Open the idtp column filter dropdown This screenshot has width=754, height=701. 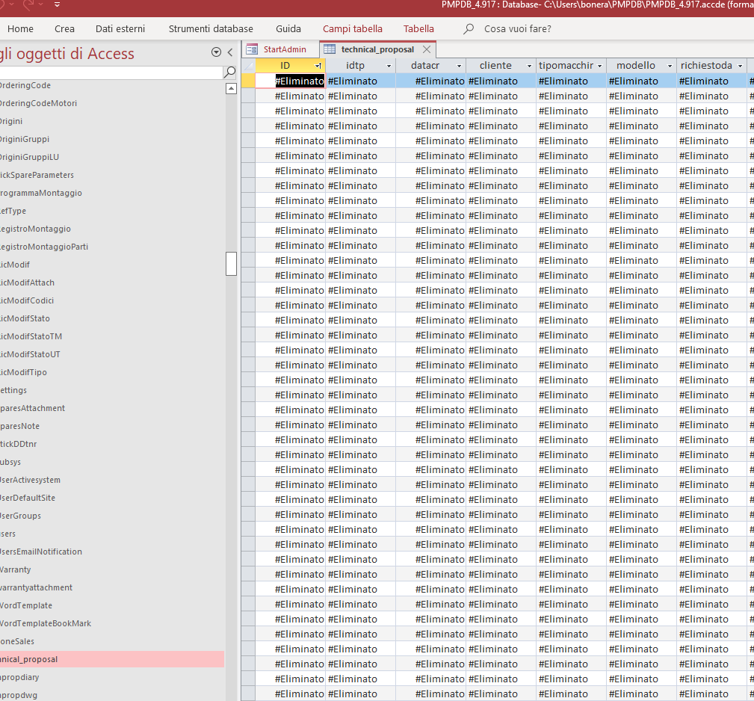coord(389,66)
